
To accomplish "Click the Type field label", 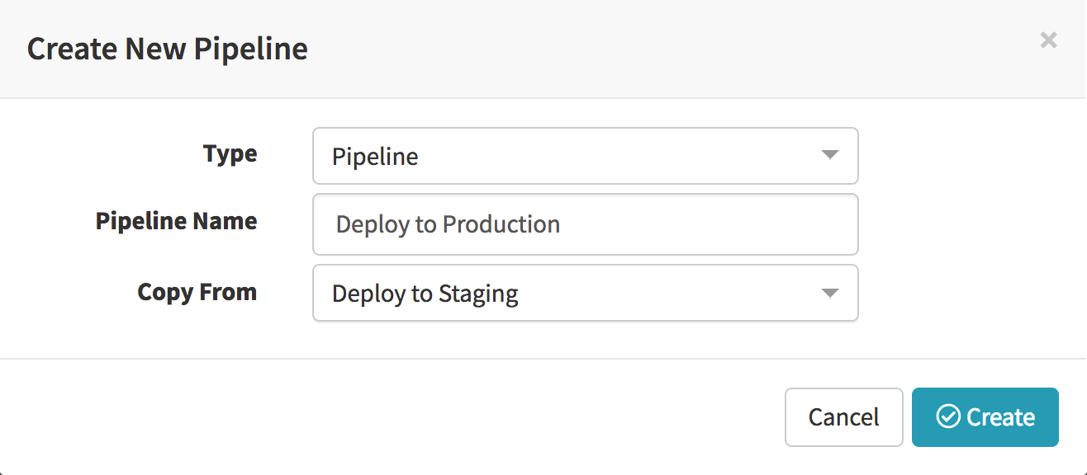I will tap(230, 154).
